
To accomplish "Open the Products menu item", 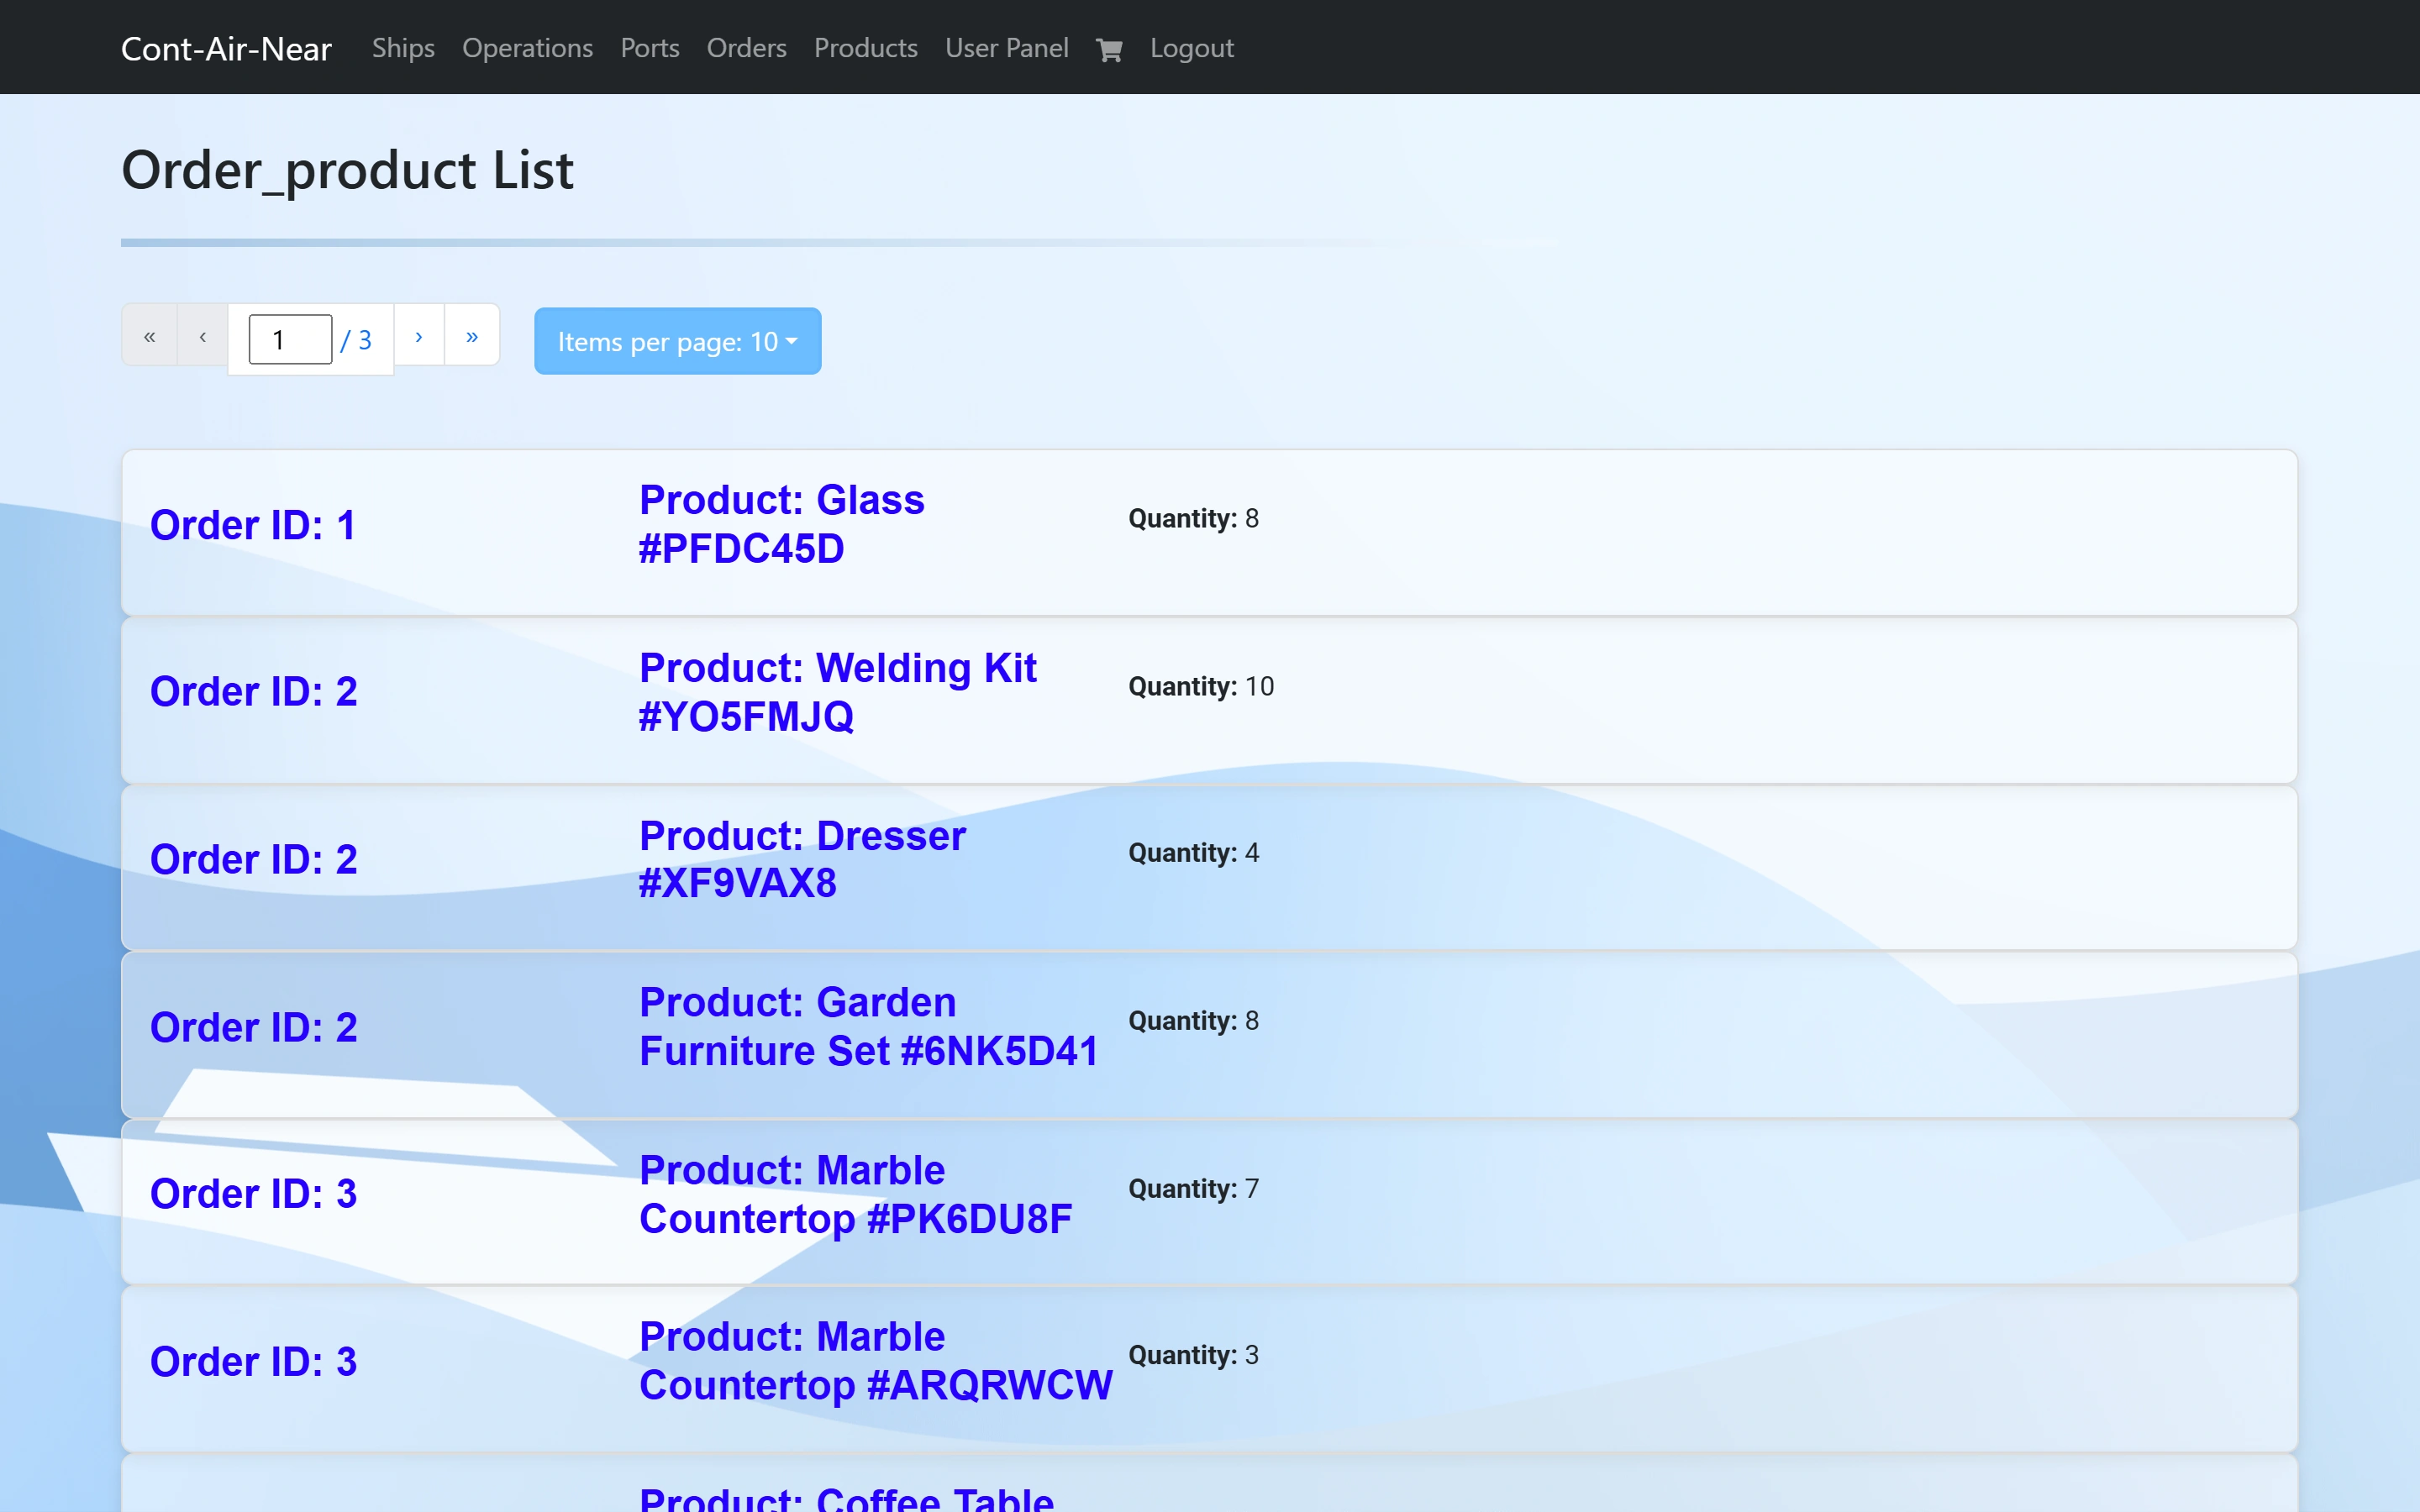I will tap(866, 48).
